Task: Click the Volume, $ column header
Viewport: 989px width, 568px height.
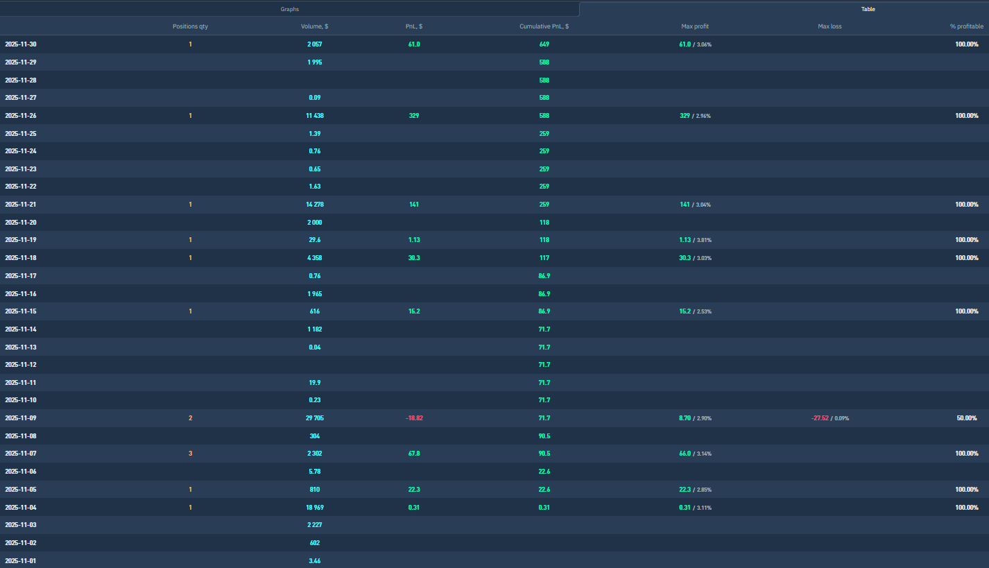Action: (x=314, y=26)
